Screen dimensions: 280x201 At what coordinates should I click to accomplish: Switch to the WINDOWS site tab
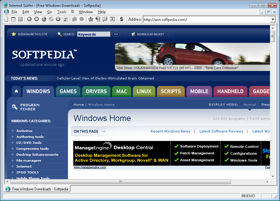[38, 91]
